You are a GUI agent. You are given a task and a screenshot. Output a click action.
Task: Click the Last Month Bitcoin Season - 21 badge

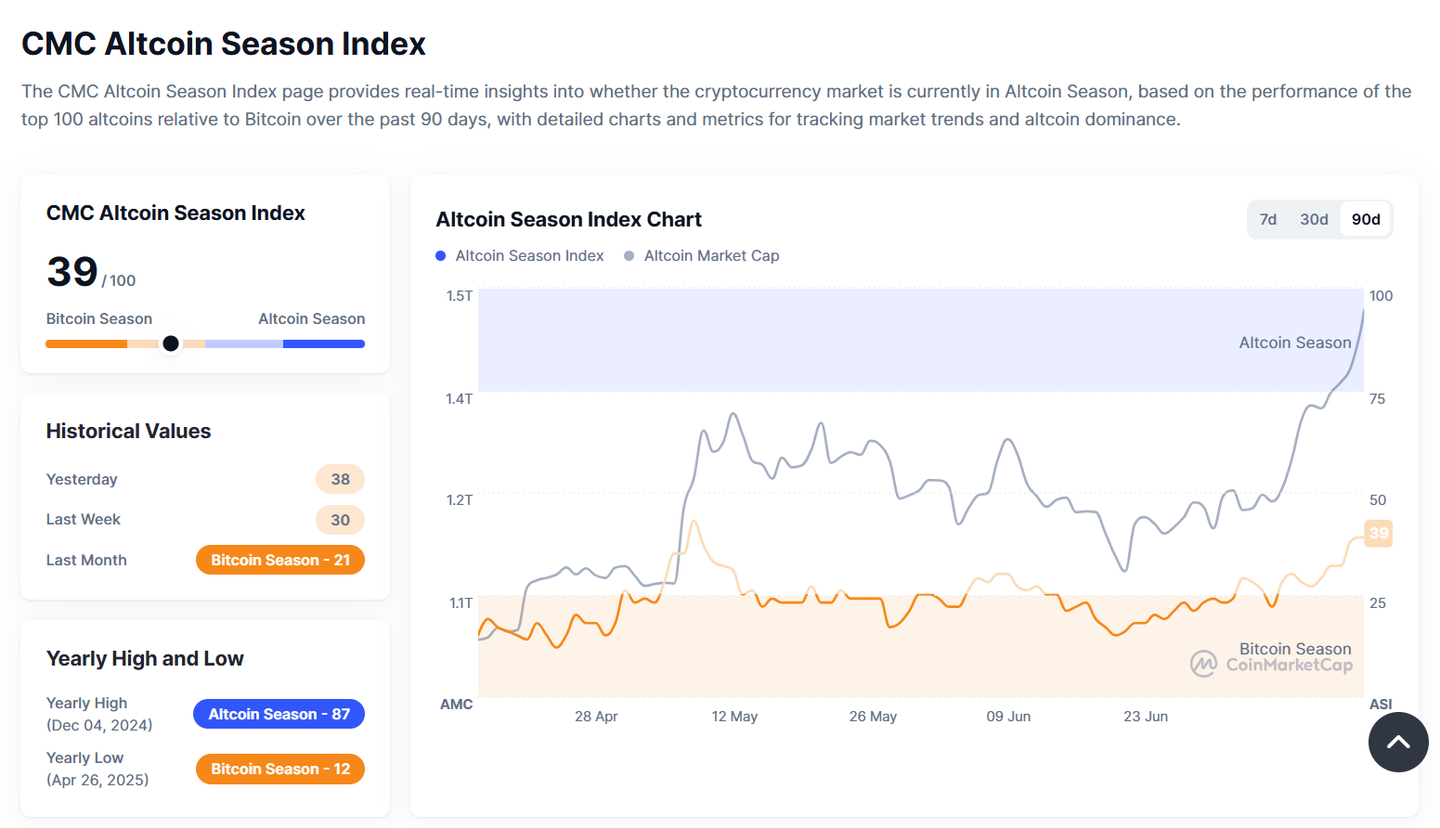click(279, 560)
